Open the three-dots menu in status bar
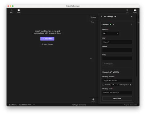Viewport: 146px width, 115px height. [34, 105]
